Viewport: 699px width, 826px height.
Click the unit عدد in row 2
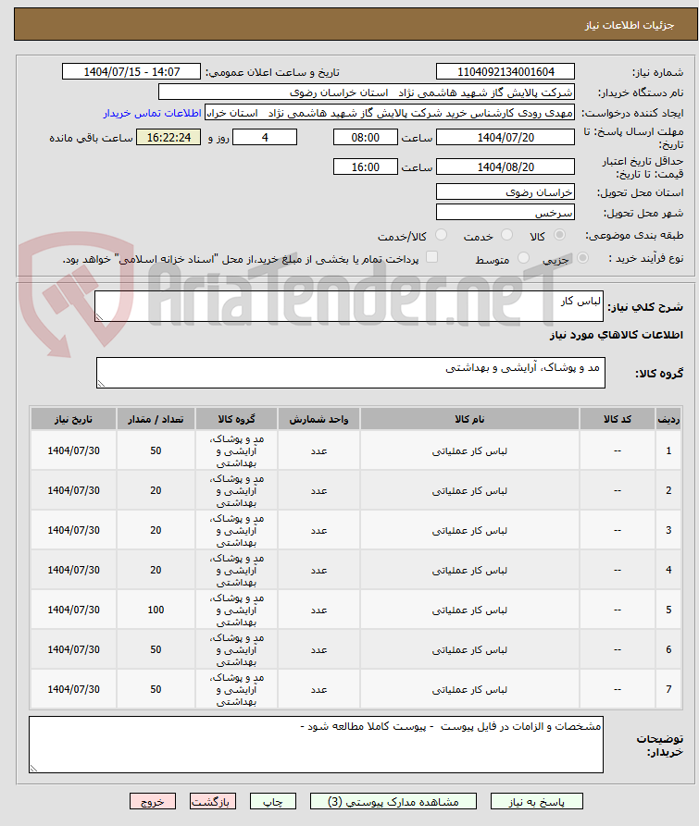[x=318, y=491]
